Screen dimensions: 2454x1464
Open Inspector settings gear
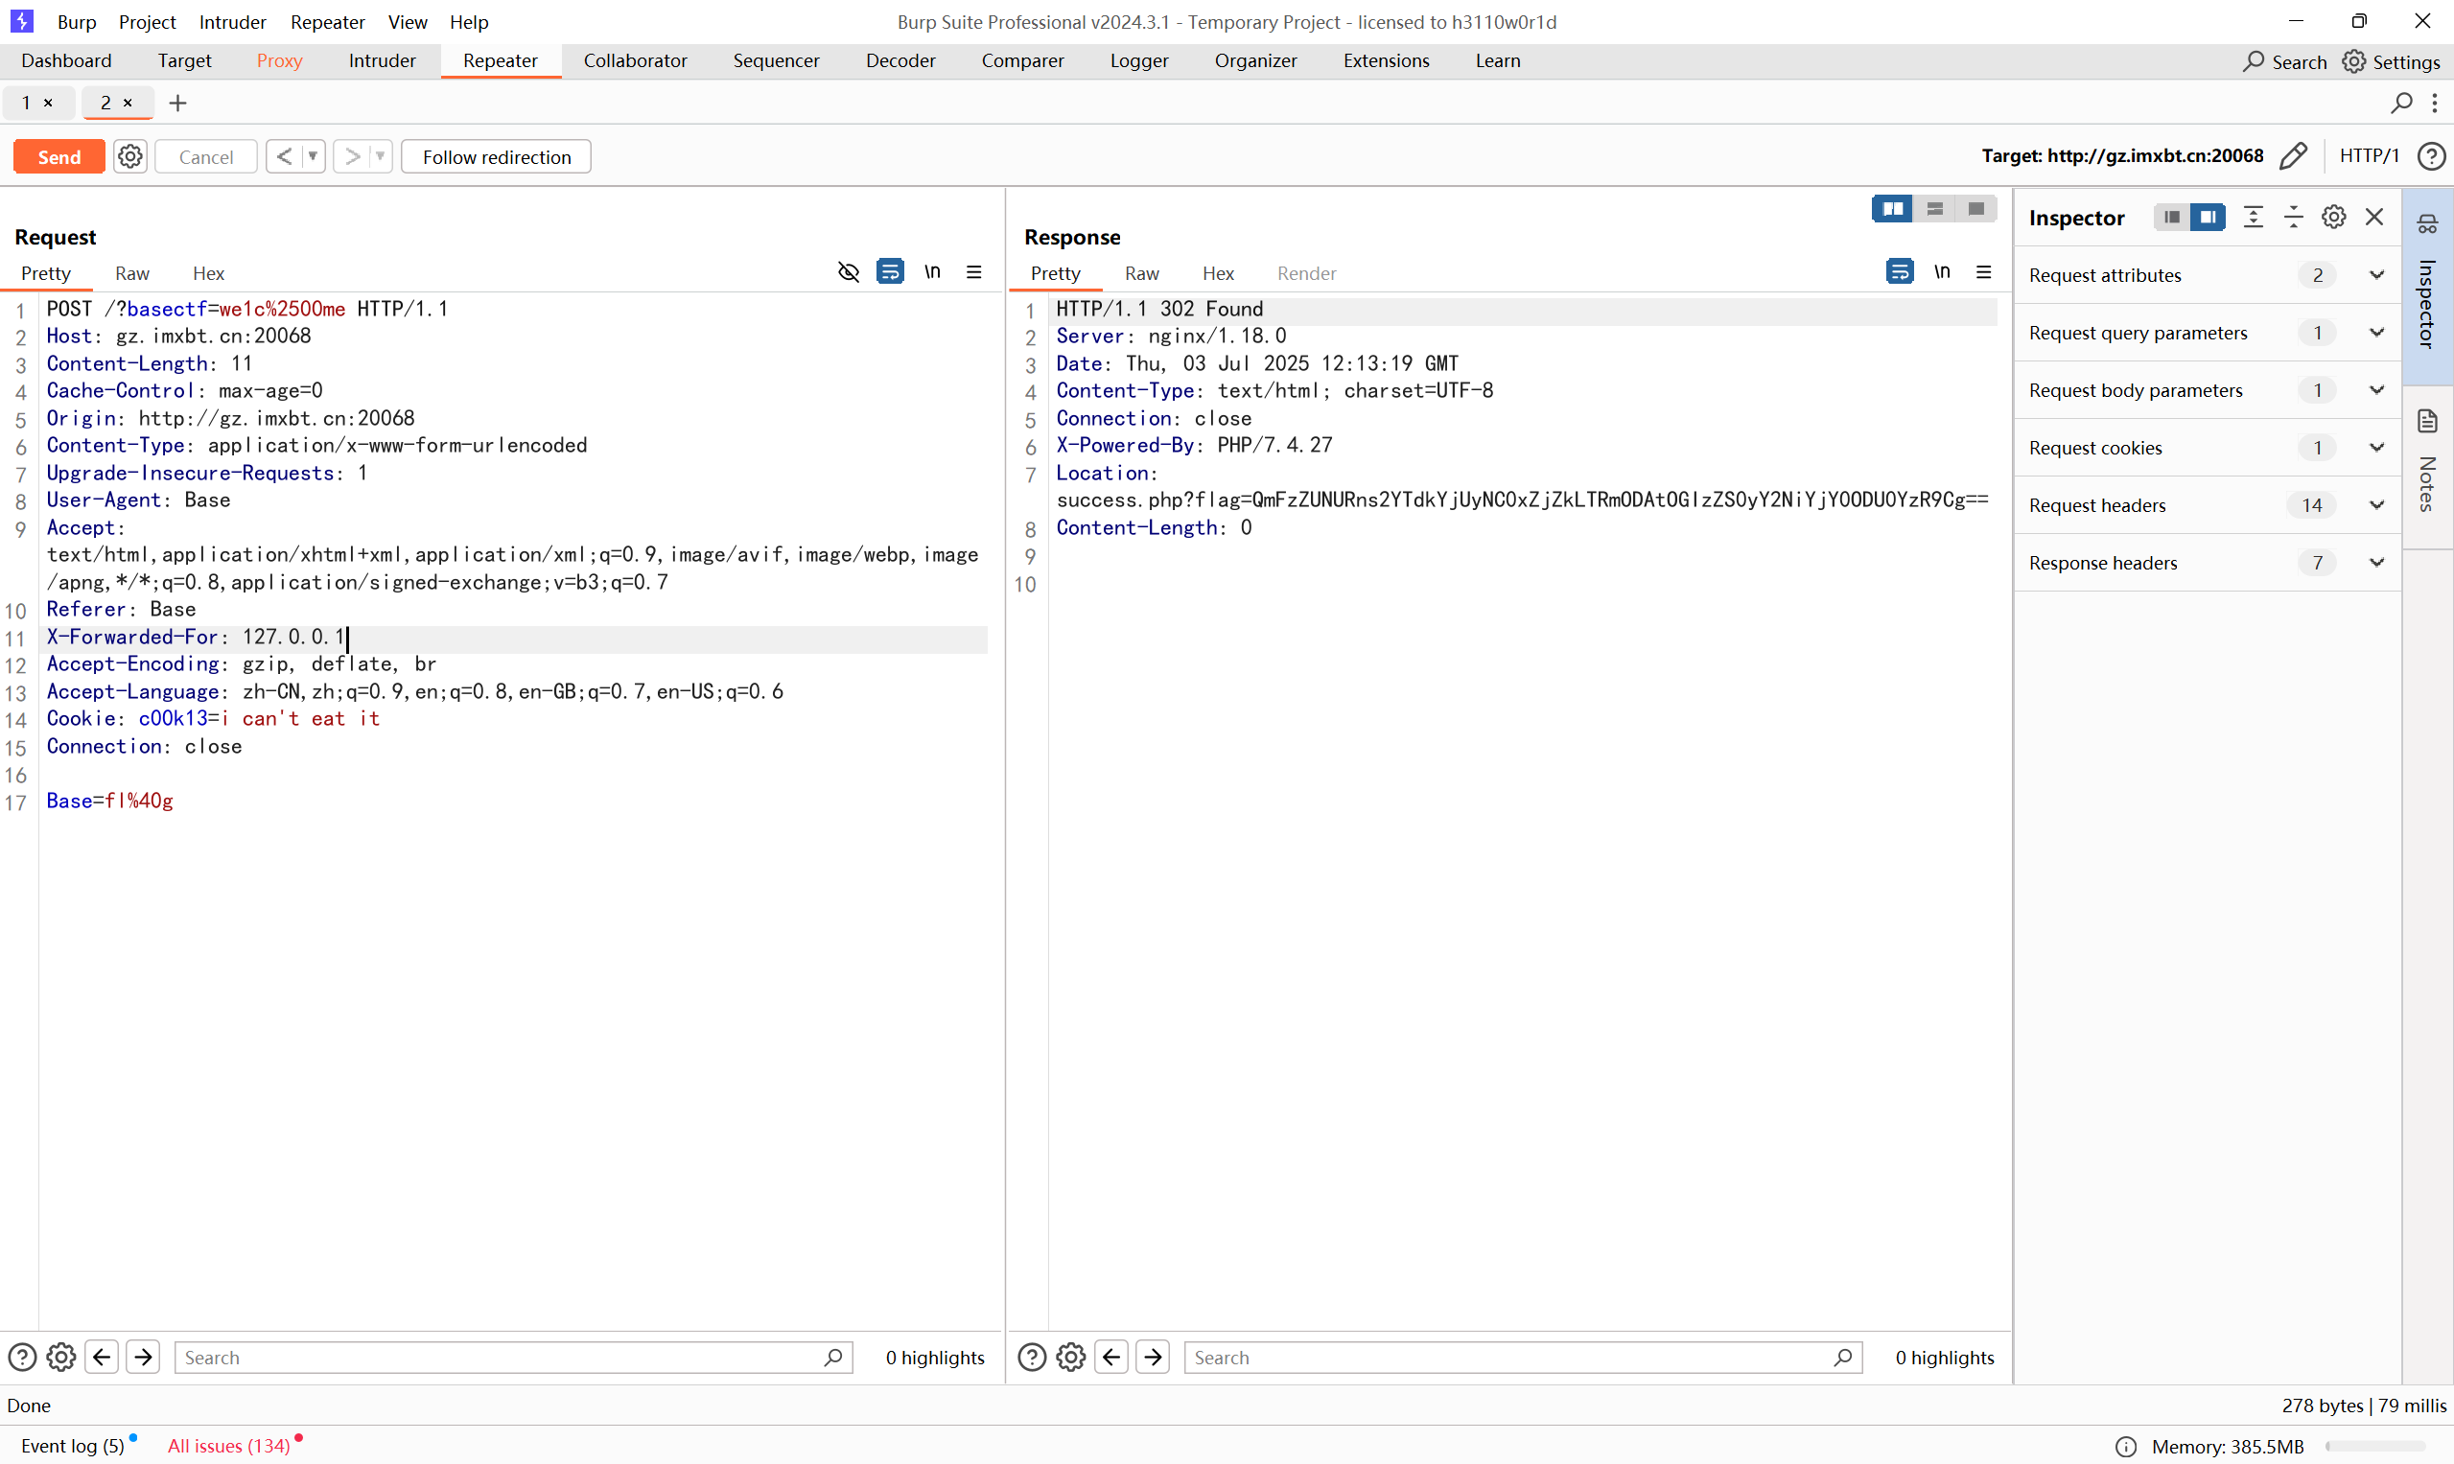[2333, 217]
